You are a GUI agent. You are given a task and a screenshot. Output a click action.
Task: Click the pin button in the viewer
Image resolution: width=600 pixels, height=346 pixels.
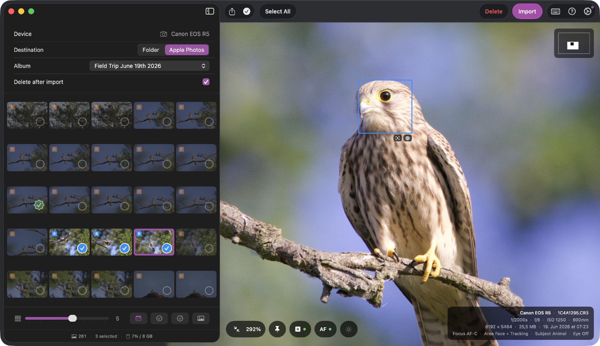(x=277, y=329)
